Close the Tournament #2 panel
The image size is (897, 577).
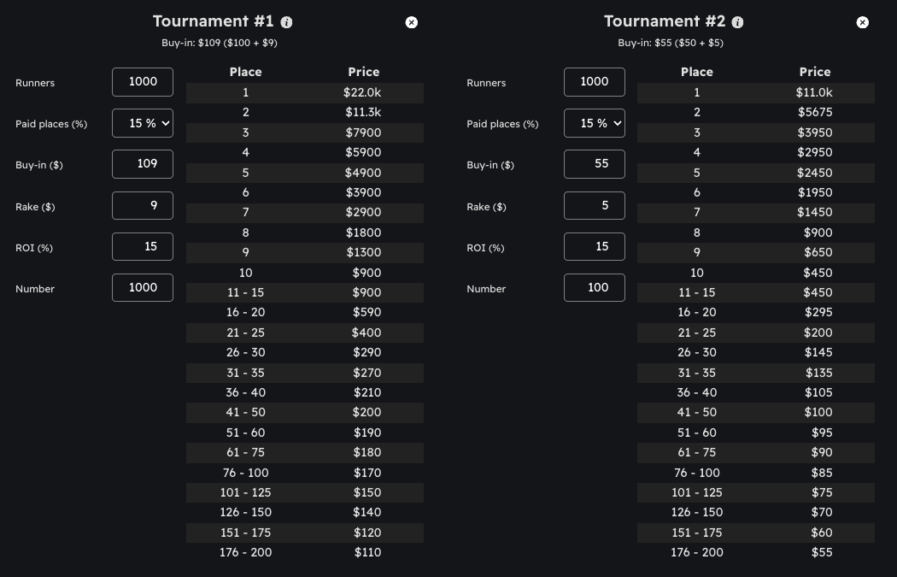point(863,22)
